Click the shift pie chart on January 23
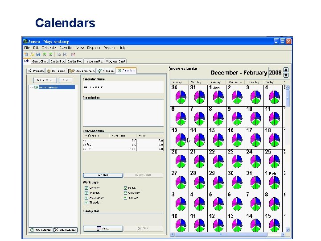 click(237, 161)
